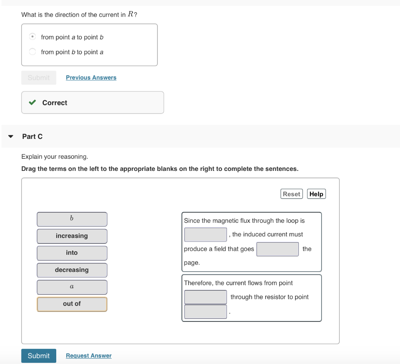
Task: Open the Previous Answers link
Action: point(91,78)
